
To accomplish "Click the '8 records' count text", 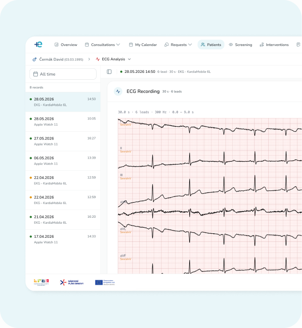I will (x=36, y=87).
